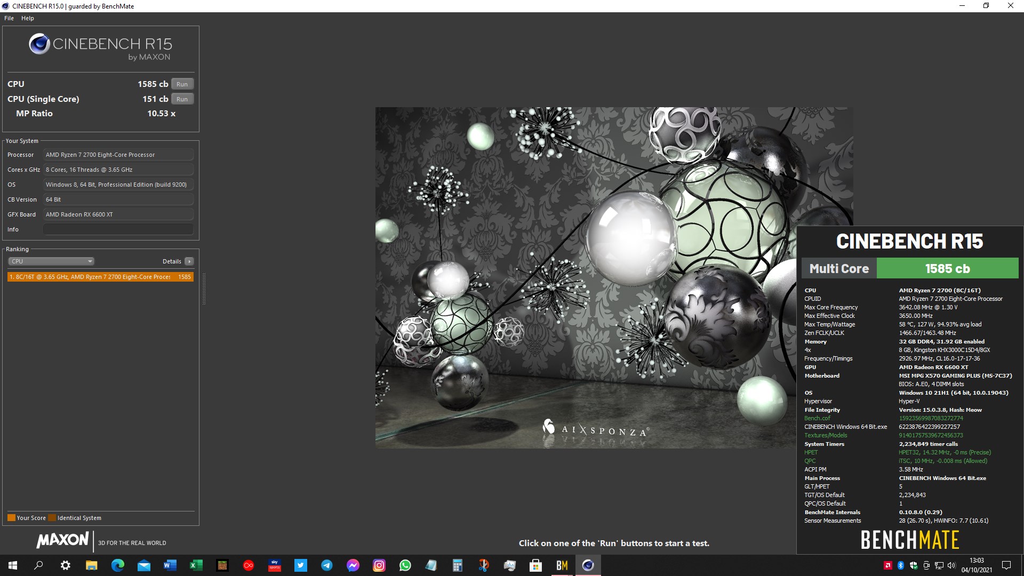The image size is (1024, 576).
Task: Click the Processor field AMD Ryzen 7 2700
Action: [118, 155]
